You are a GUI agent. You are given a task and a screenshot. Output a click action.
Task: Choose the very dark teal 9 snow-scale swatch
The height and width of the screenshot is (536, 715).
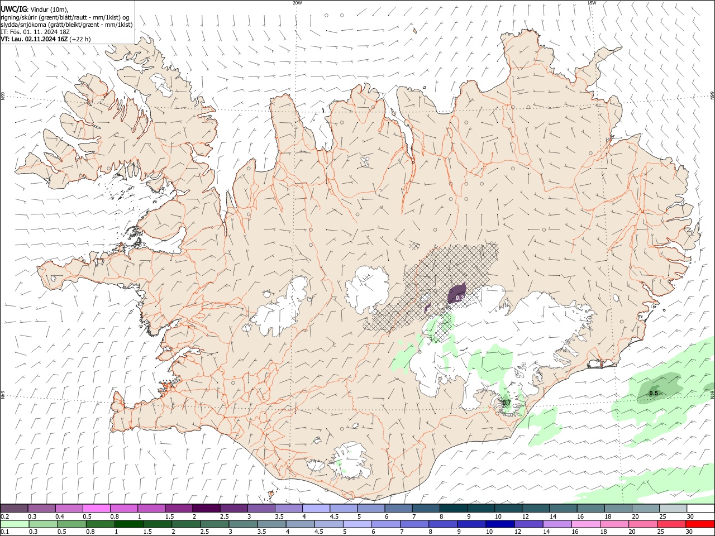480,509
